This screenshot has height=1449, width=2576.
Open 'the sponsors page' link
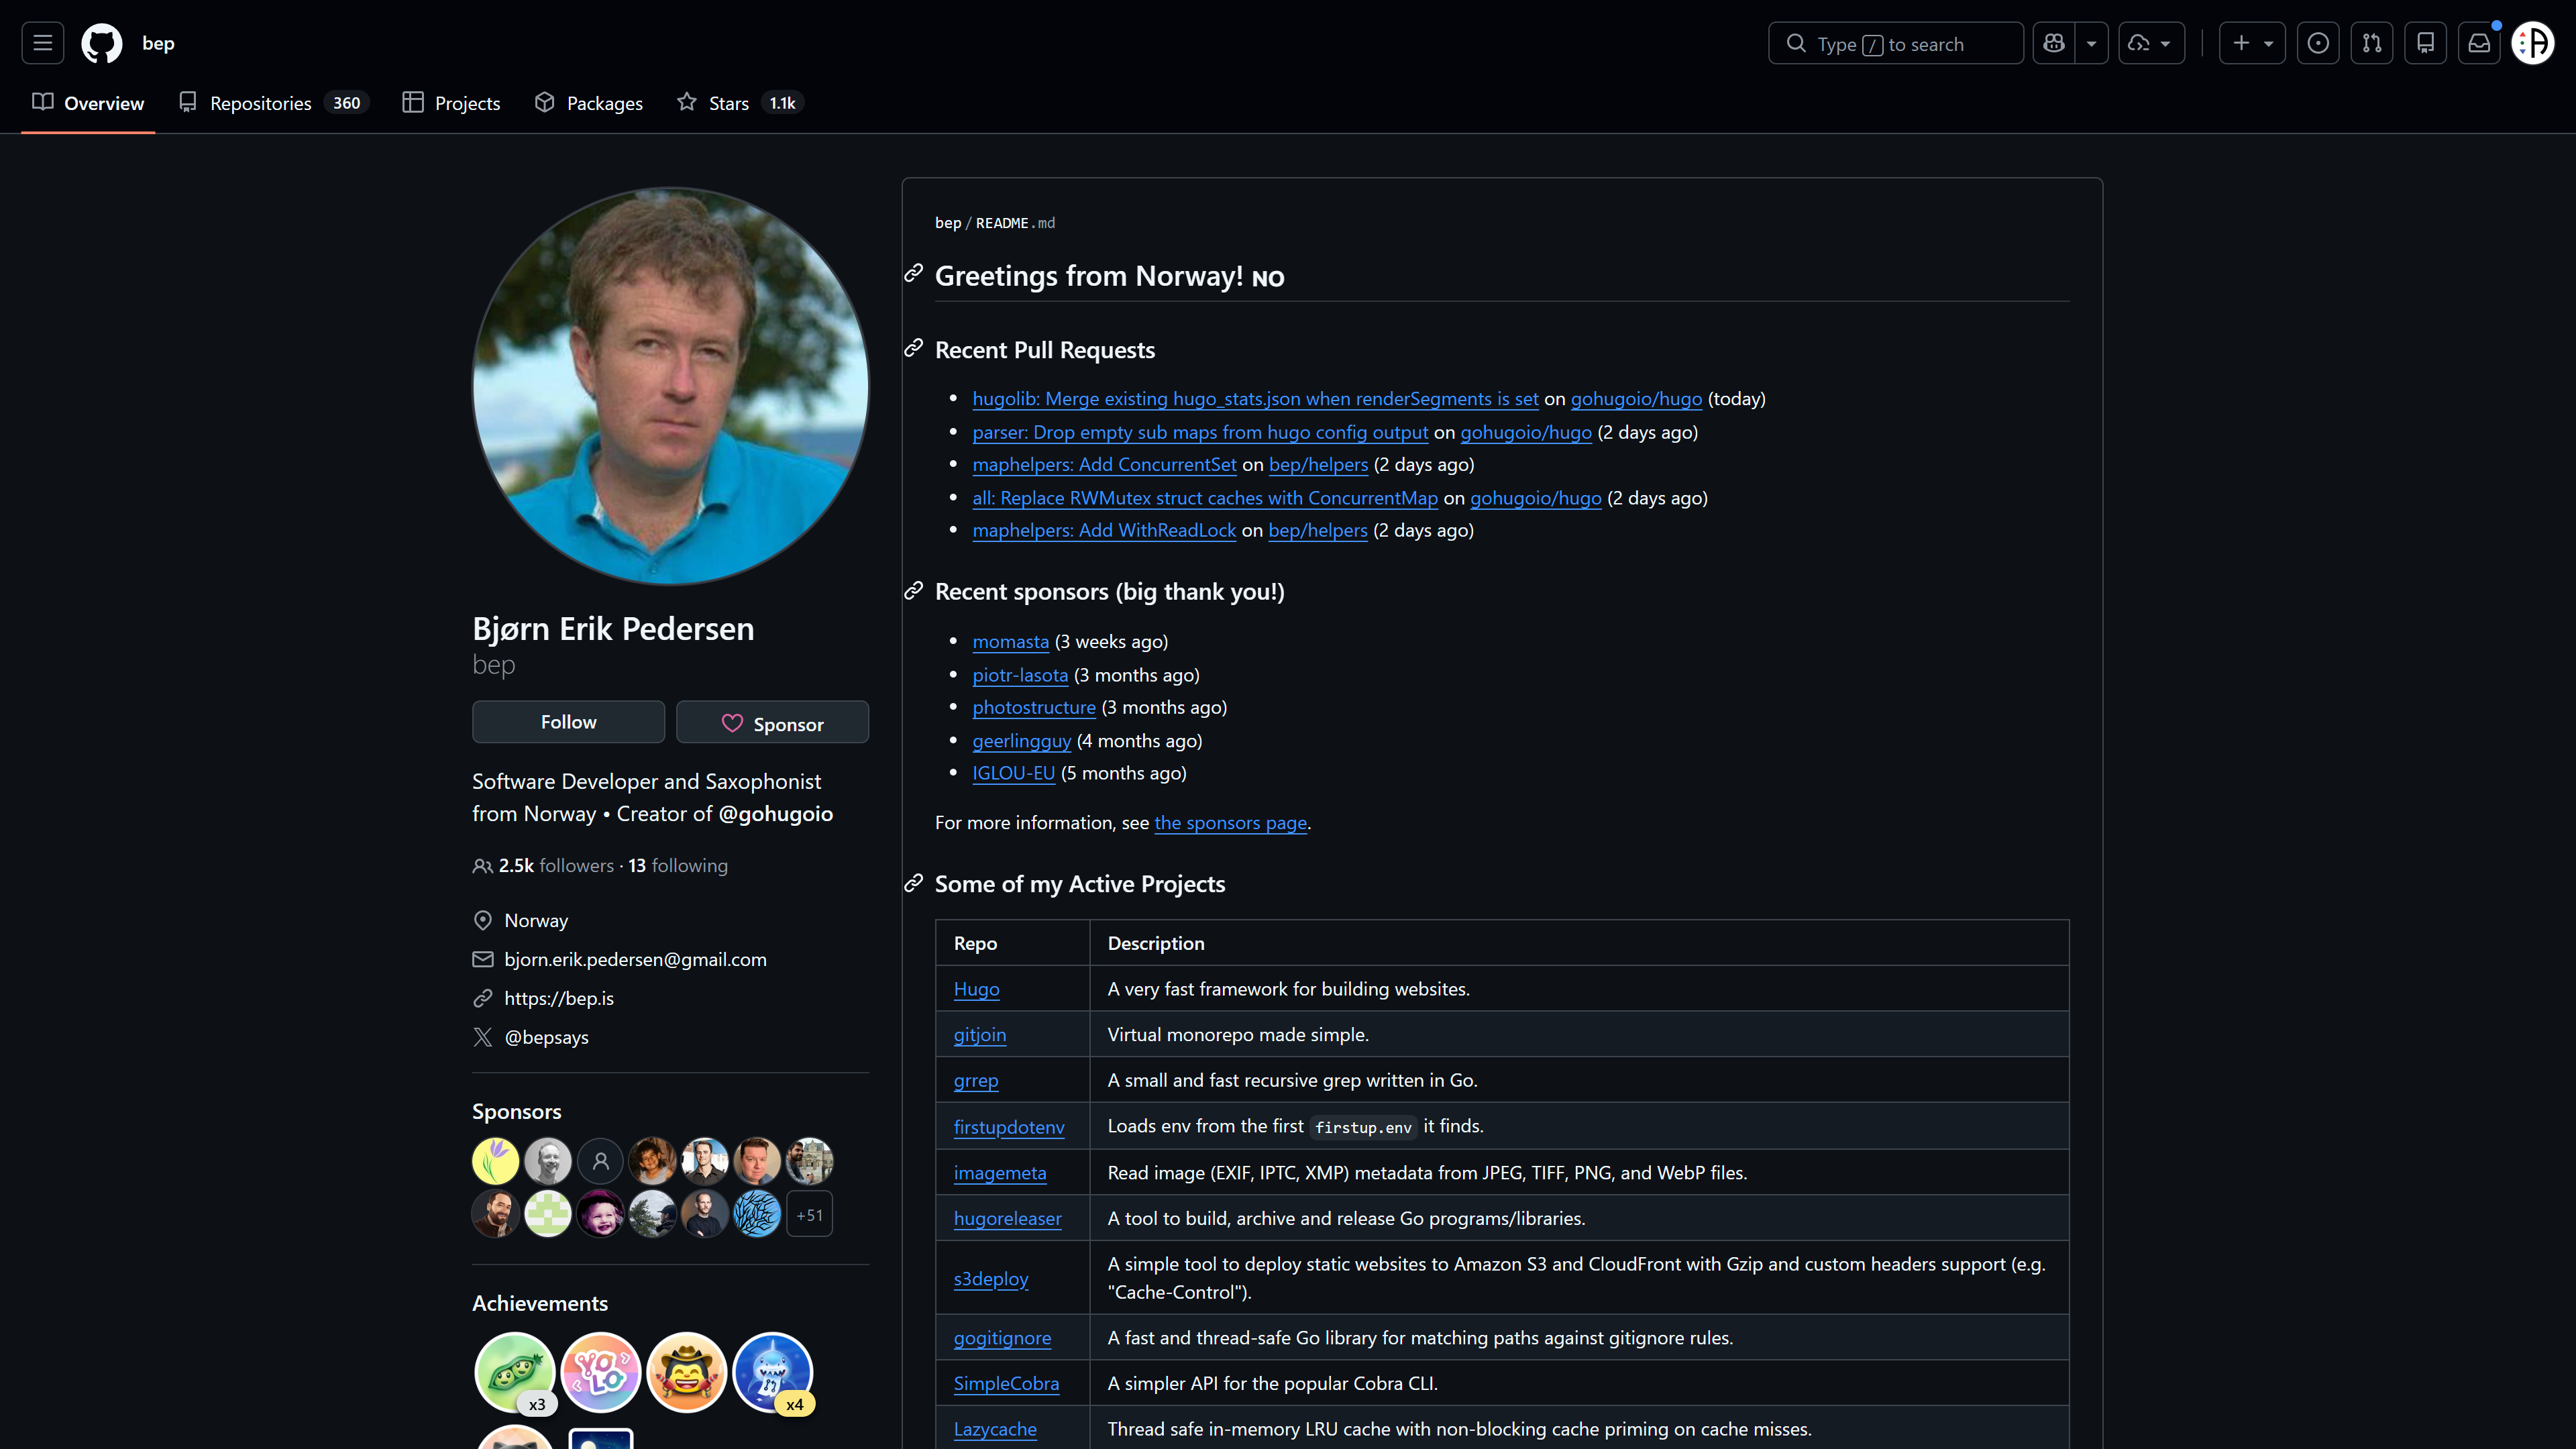point(1230,823)
